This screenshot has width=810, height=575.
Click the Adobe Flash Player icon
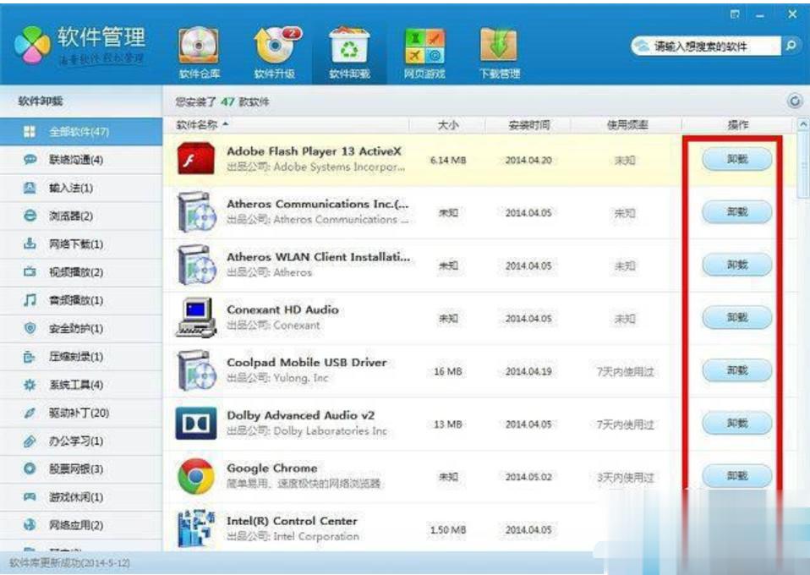coord(196,159)
